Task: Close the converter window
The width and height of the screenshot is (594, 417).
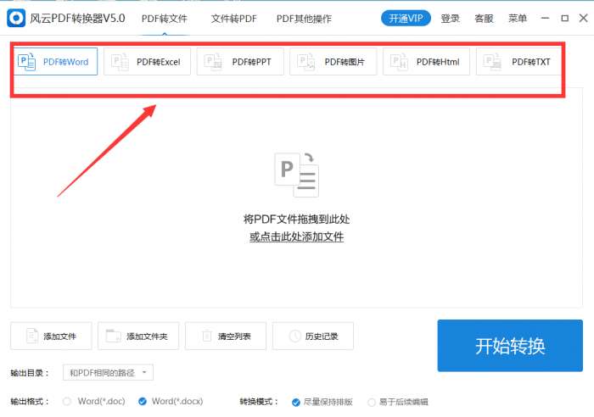Action: (x=584, y=18)
